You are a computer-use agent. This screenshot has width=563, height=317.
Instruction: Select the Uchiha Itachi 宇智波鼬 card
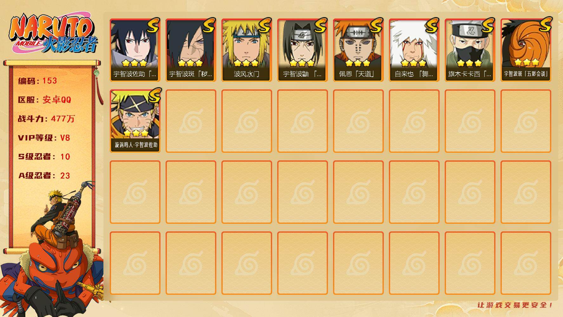(303, 50)
